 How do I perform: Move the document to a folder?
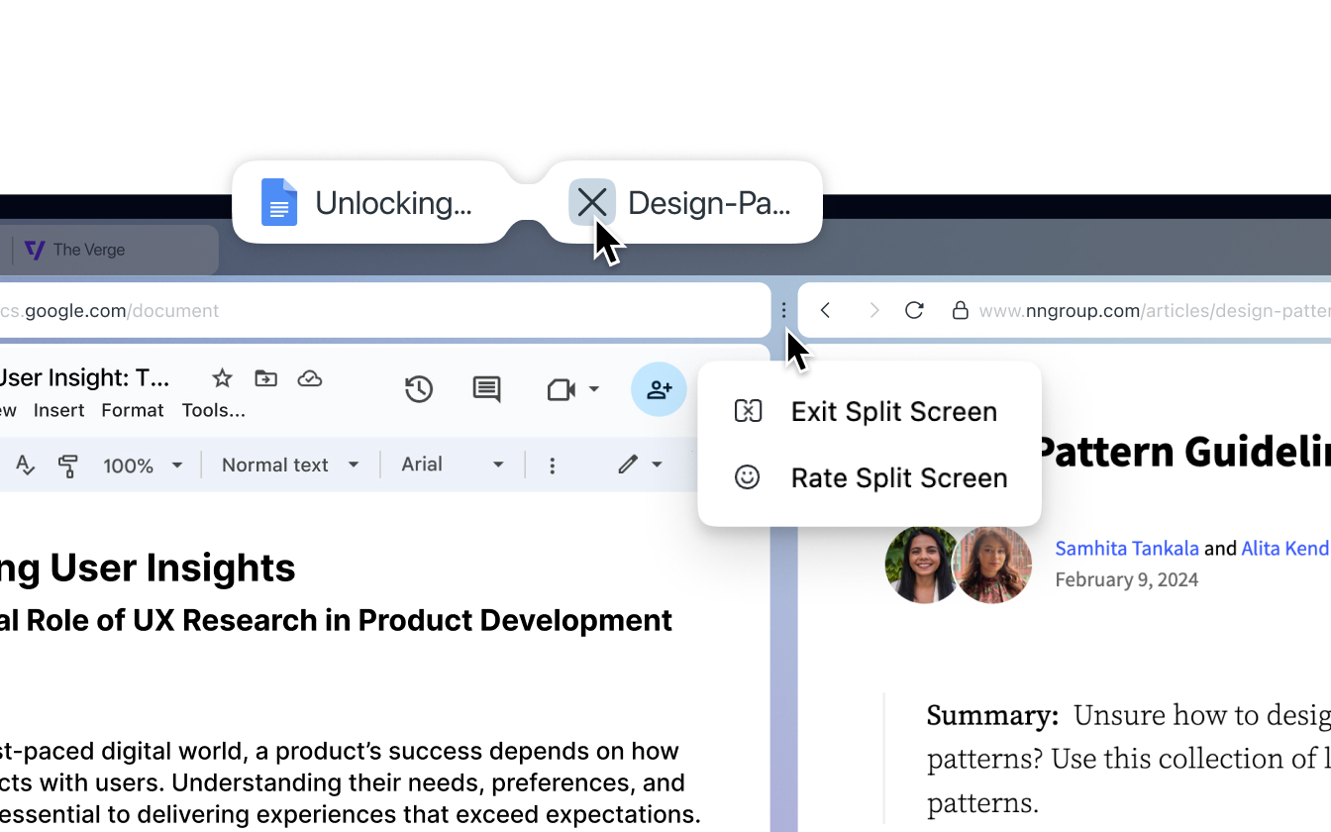(x=265, y=377)
